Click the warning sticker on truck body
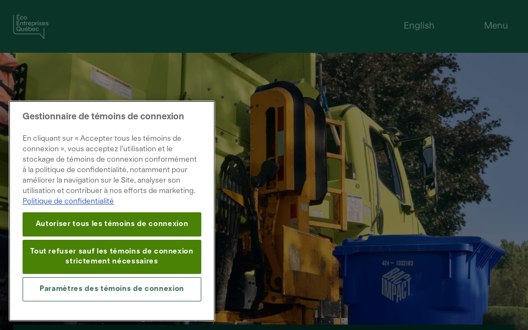 [x=111, y=81]
